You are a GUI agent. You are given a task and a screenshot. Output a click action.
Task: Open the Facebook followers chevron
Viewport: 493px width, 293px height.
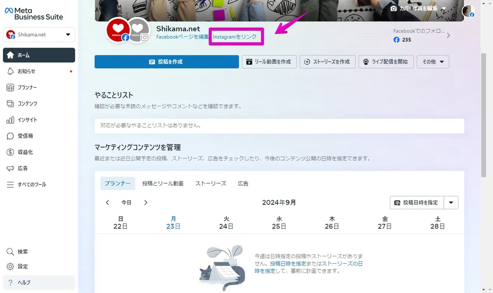click(448, 35)
